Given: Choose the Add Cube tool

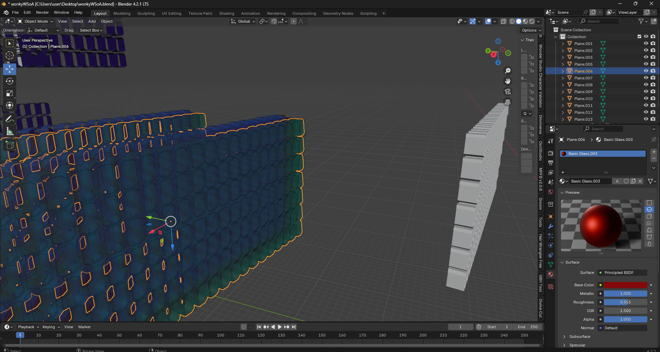Looking at the screenshot, I should coord(10,145).
